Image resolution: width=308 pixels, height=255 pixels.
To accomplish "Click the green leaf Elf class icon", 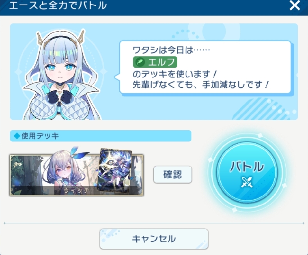I will (x=140, y=62).
